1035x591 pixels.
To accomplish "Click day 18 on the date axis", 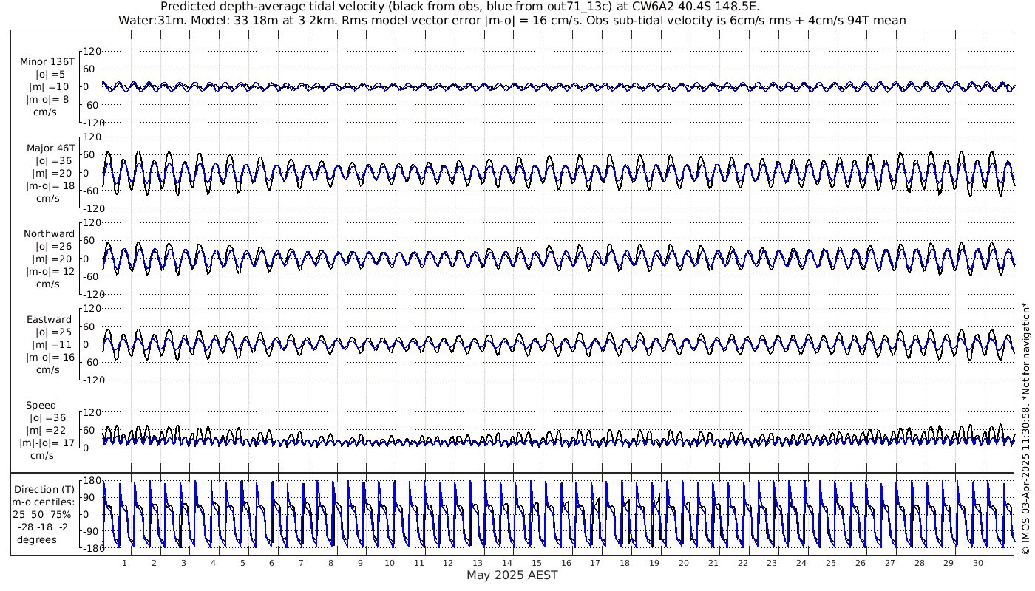I will [x=625, y=563].
